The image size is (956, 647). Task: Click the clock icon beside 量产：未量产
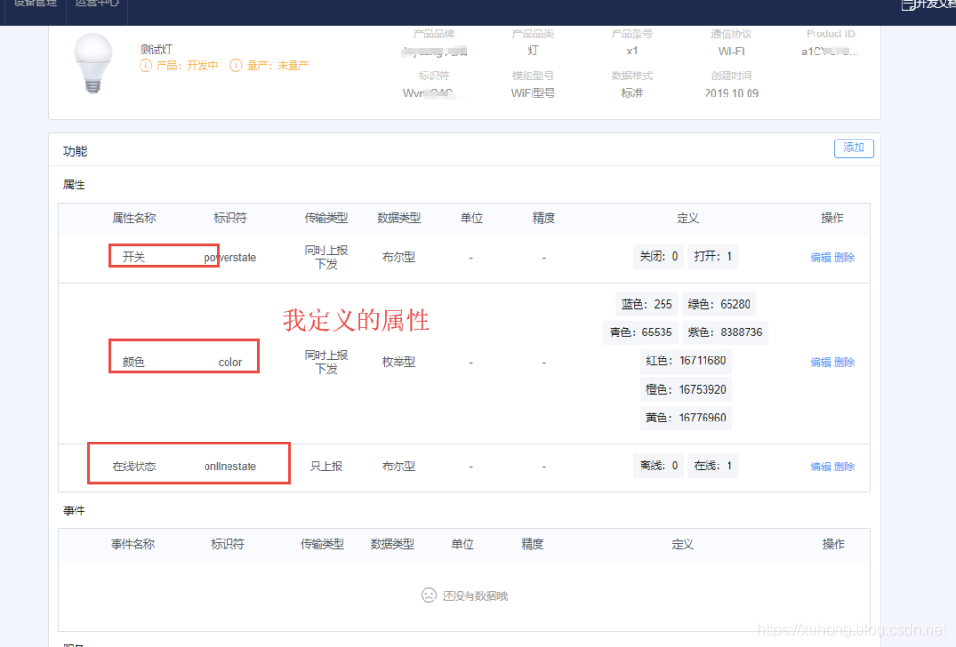tap(236, 65)
